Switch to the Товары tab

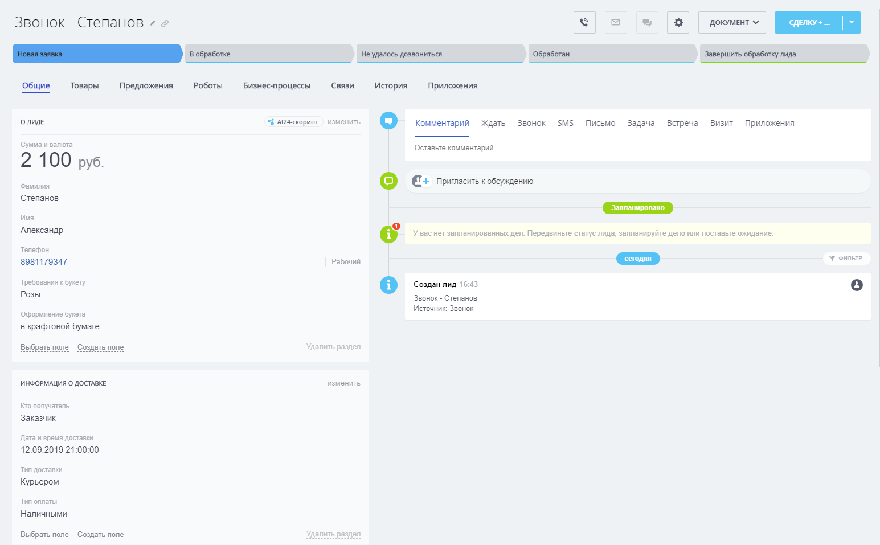pyautogui.click(x=85, y=85)
